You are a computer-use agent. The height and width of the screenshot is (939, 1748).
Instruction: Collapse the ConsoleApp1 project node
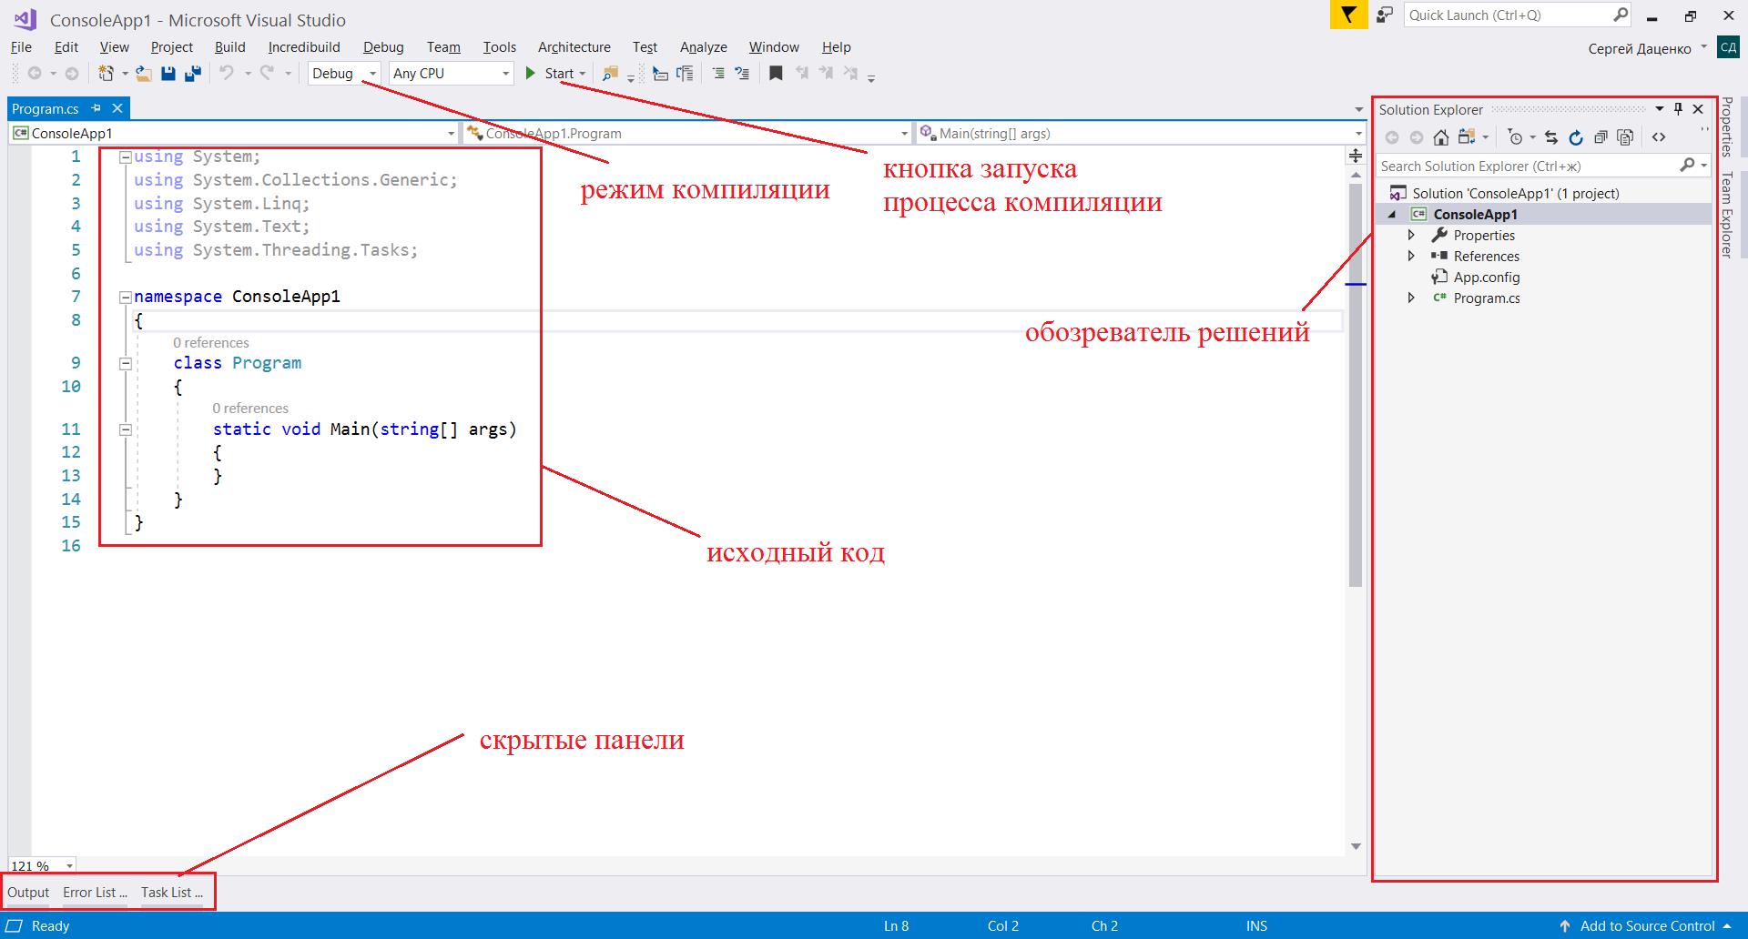coord(1392,215)
